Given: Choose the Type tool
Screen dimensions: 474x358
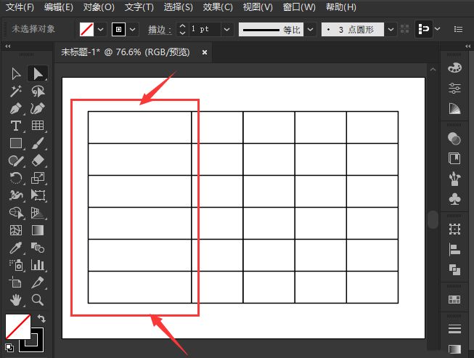Looking at the screenshot, I should (x=16, y=126).
